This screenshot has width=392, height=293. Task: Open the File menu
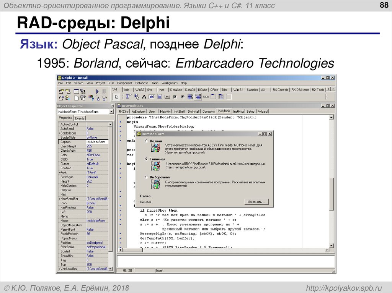click(60, 83)
